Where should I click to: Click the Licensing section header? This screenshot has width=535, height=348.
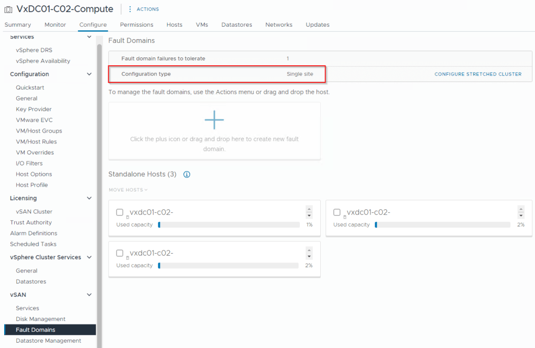click(23, 198)
